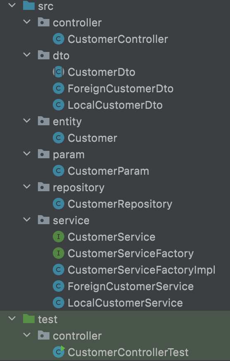This screenshot has height=361, width=230.
Task: Select the entity package label
Action: pyautogui.click(x=67, y=122)
